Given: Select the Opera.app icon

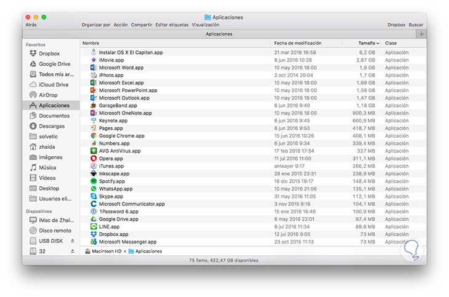Looking at the screenshot, I should click(93, 159).
